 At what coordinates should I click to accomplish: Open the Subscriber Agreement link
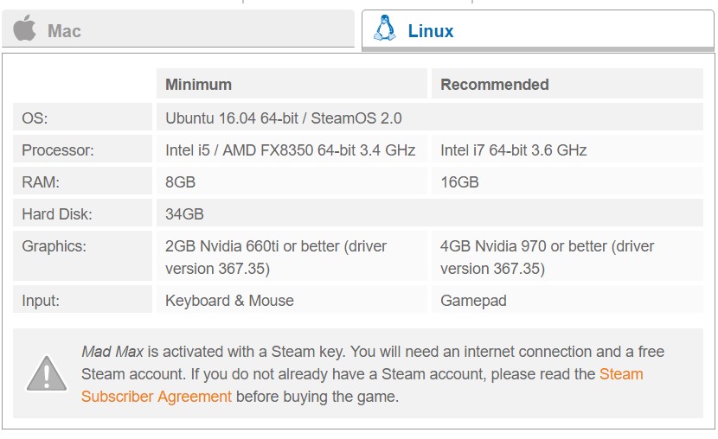tap(157, 397)
